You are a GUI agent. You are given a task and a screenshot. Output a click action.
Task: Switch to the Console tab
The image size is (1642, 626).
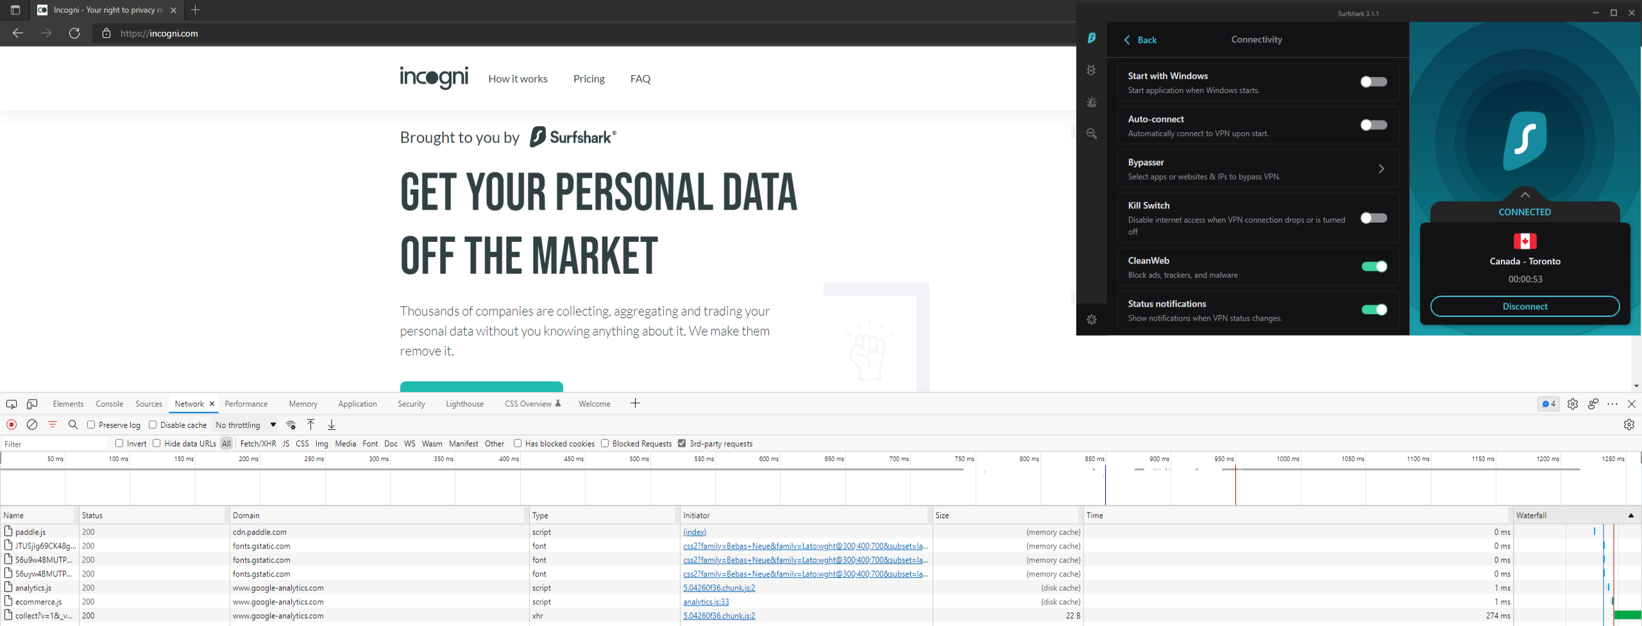click(109, 403)
